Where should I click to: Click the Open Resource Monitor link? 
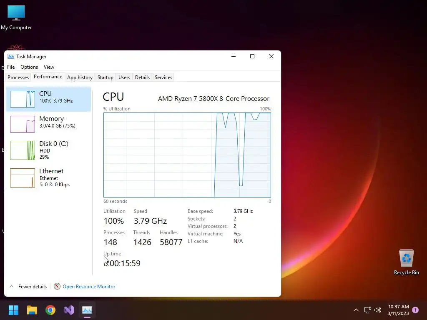pyautogui.click(x=89, y=287)
